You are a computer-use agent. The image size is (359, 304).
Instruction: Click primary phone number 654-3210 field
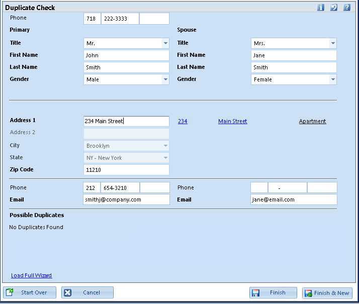pos(120,188)
